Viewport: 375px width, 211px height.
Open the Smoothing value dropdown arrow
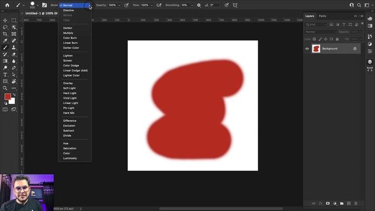(192, 5)
